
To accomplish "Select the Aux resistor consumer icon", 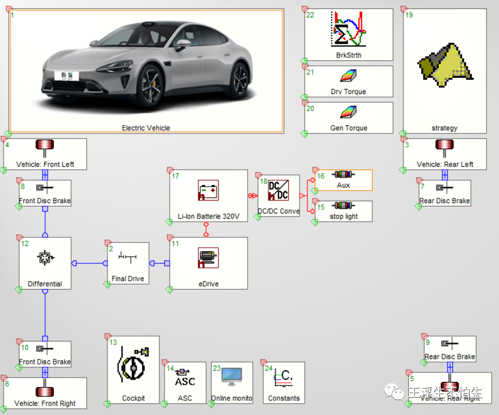I will pyautogui.click(x=343, y=174).
